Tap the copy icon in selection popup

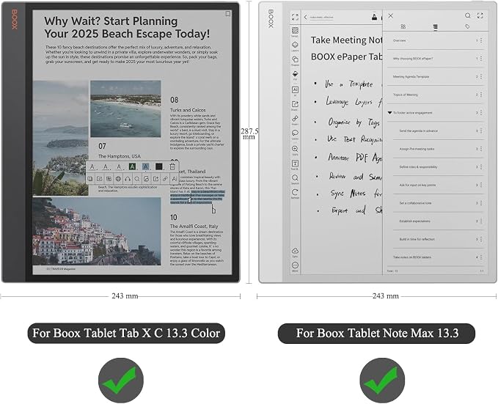[90, 179]
